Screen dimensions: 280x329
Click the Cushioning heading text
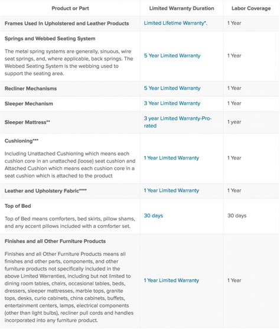[21, 141]
